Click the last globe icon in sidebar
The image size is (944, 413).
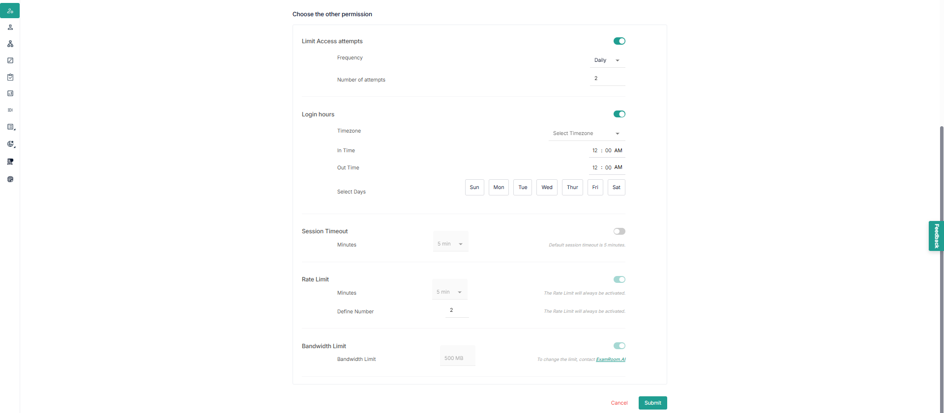point(10,179)
